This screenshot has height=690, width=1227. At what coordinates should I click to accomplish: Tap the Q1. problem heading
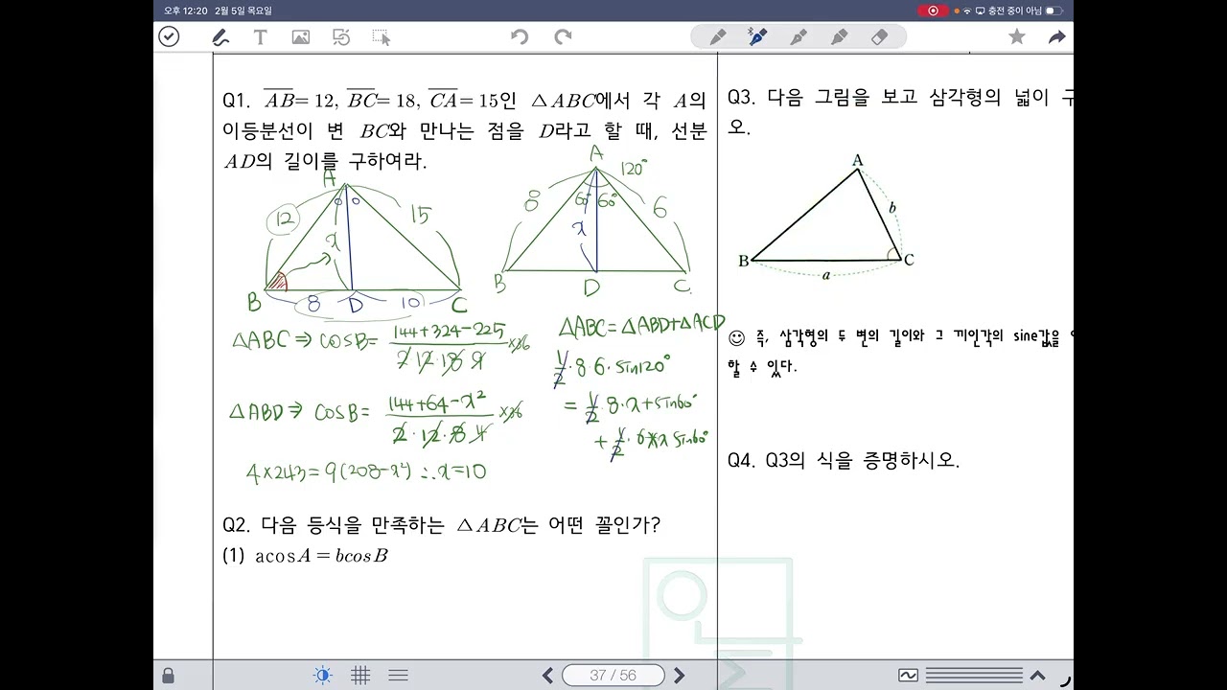pyautogui.click(x=236, y=100)
